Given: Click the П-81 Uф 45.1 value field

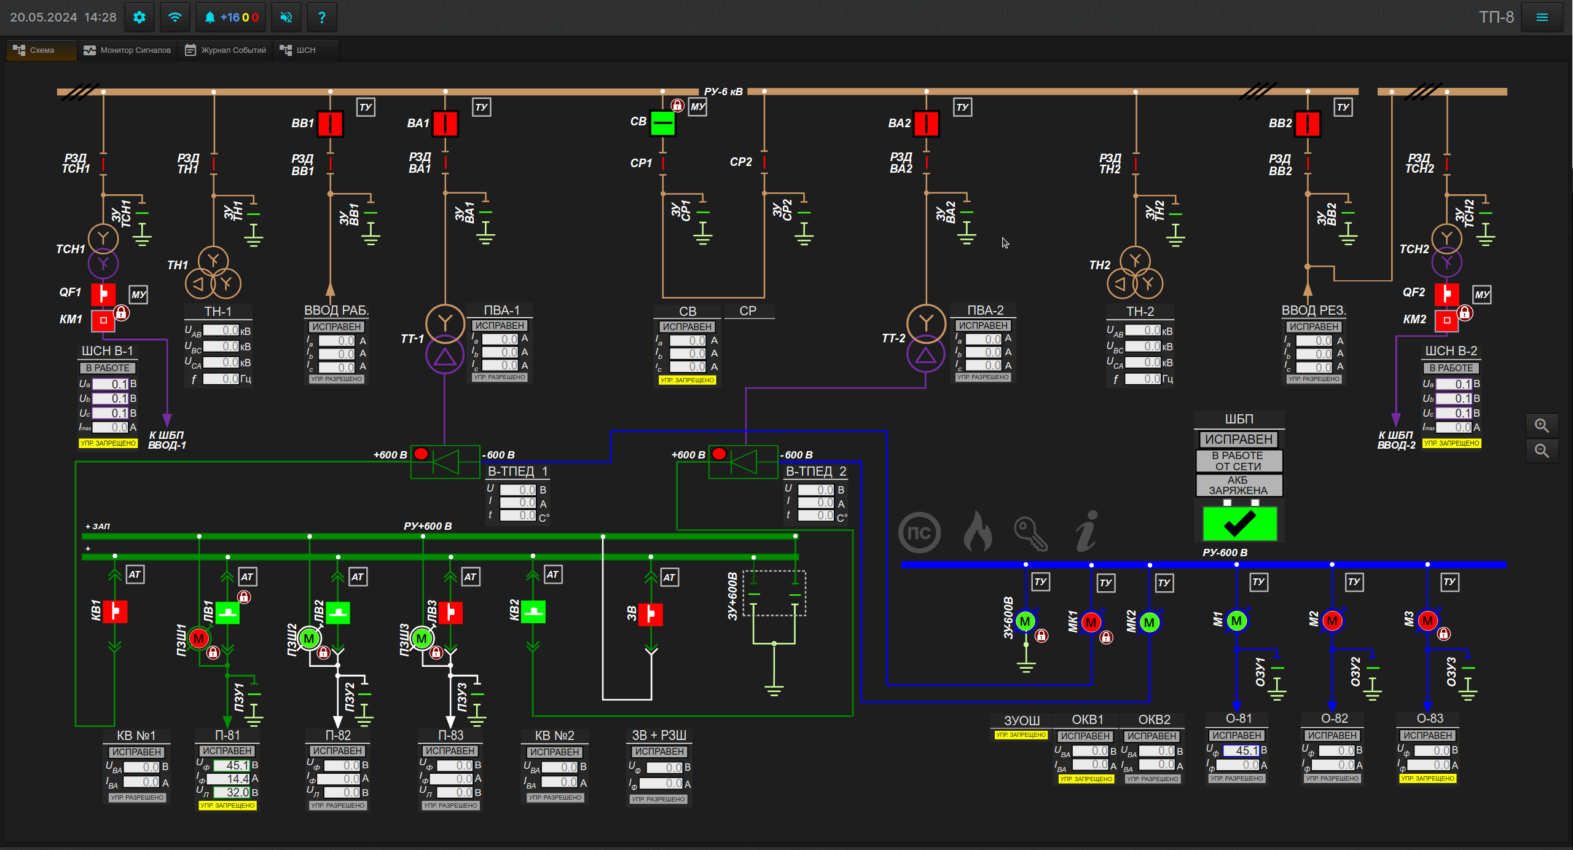Looking at the screenshot, I should (x=232, y=765).
